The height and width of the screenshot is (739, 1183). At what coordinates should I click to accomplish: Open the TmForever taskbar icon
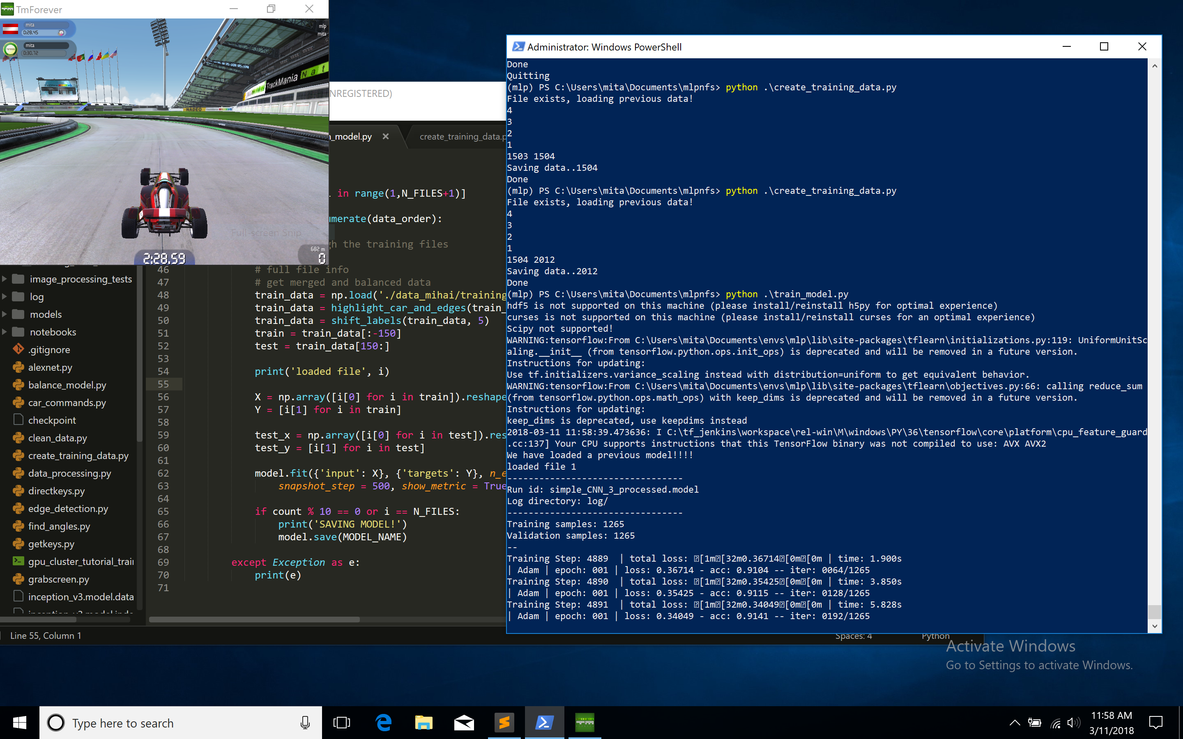(584, 723)
